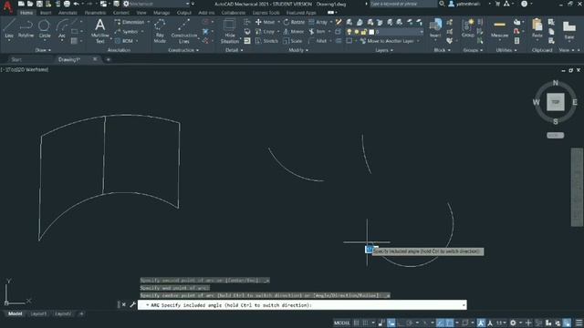Open the annotation scale 1:1 dropdown
The width and height of the screenshot is (584, 328).
(x=501, y=323)
